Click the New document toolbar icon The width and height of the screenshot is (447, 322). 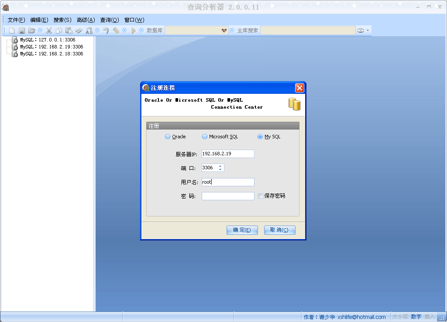[x=12, y=31]
